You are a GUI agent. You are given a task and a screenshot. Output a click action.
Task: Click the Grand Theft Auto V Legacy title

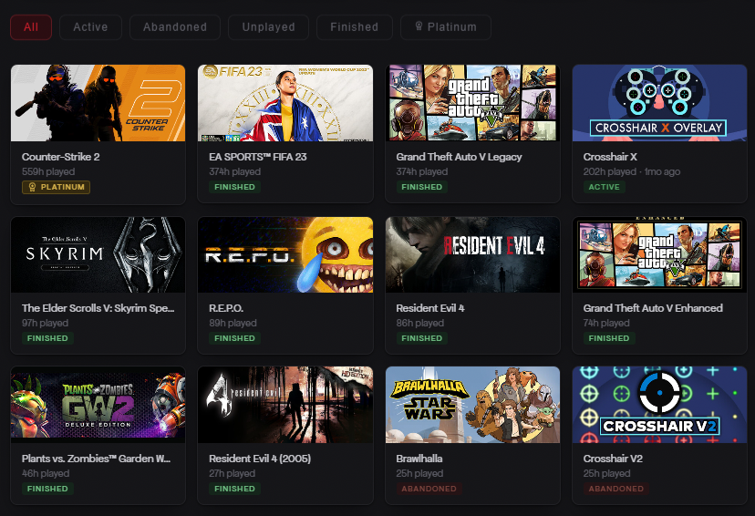(459, 157)
